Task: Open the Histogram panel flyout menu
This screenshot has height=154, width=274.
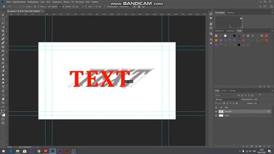Action: pos(272,12)
